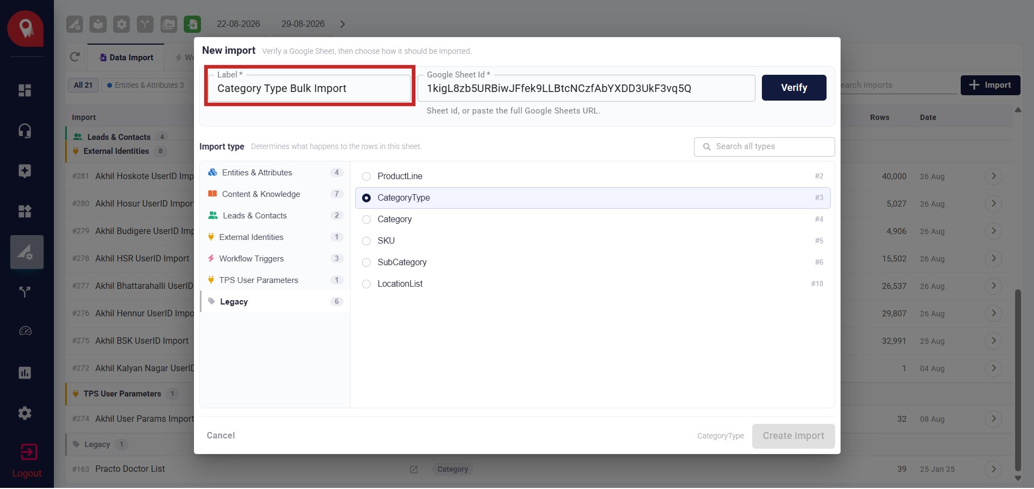Click the Search all types field
Screen dimensions: 1034x489
(x=764, y=146)
